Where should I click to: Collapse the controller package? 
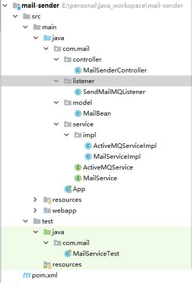coord(56,60)
